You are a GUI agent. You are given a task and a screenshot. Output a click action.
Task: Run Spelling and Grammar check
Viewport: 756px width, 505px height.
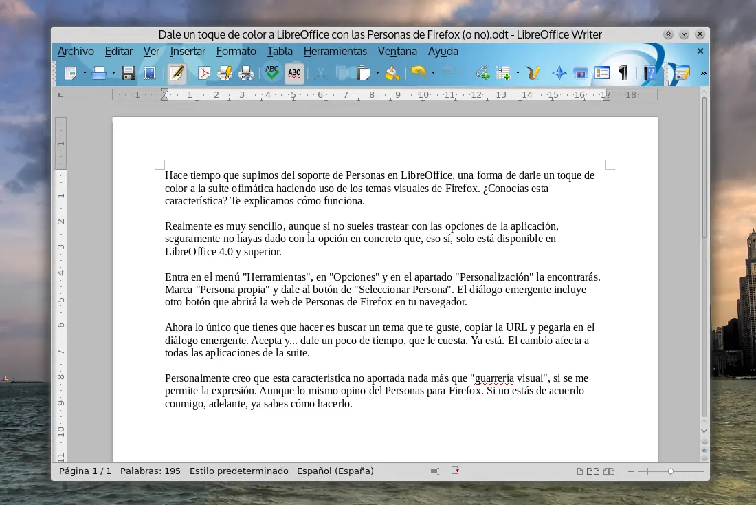pyautogui.click(x=272, y=74)
